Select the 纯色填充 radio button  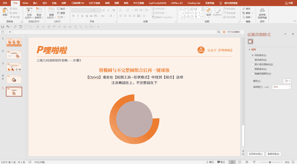pos(252,55)
